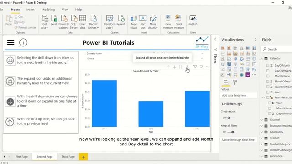The height and width of the screenshot is (164, 292).
Task: Click the info circle icon
Action: tap(23, 42)
